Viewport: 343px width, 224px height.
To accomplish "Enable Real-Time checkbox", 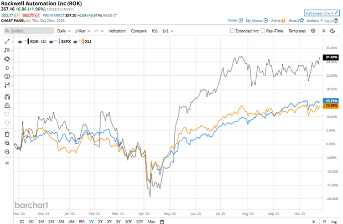I will pos(263,31).
